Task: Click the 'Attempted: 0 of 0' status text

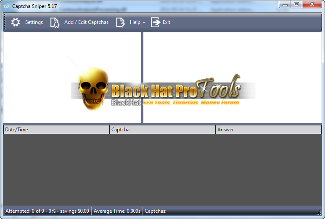Action: pyautogui.click(x=47, y=211)
